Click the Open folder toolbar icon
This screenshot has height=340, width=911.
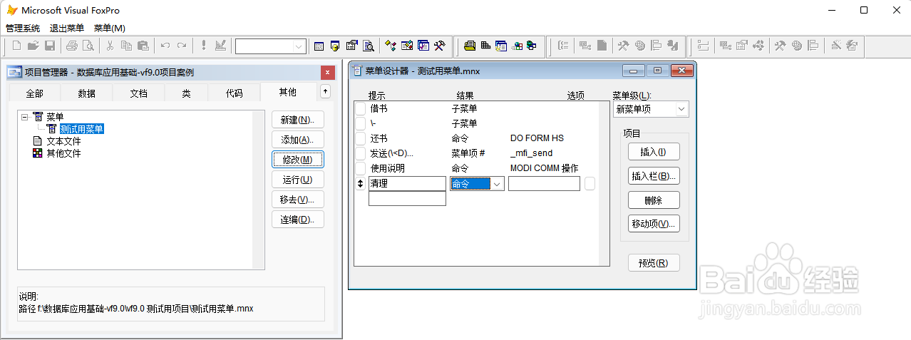pos(33,46)
